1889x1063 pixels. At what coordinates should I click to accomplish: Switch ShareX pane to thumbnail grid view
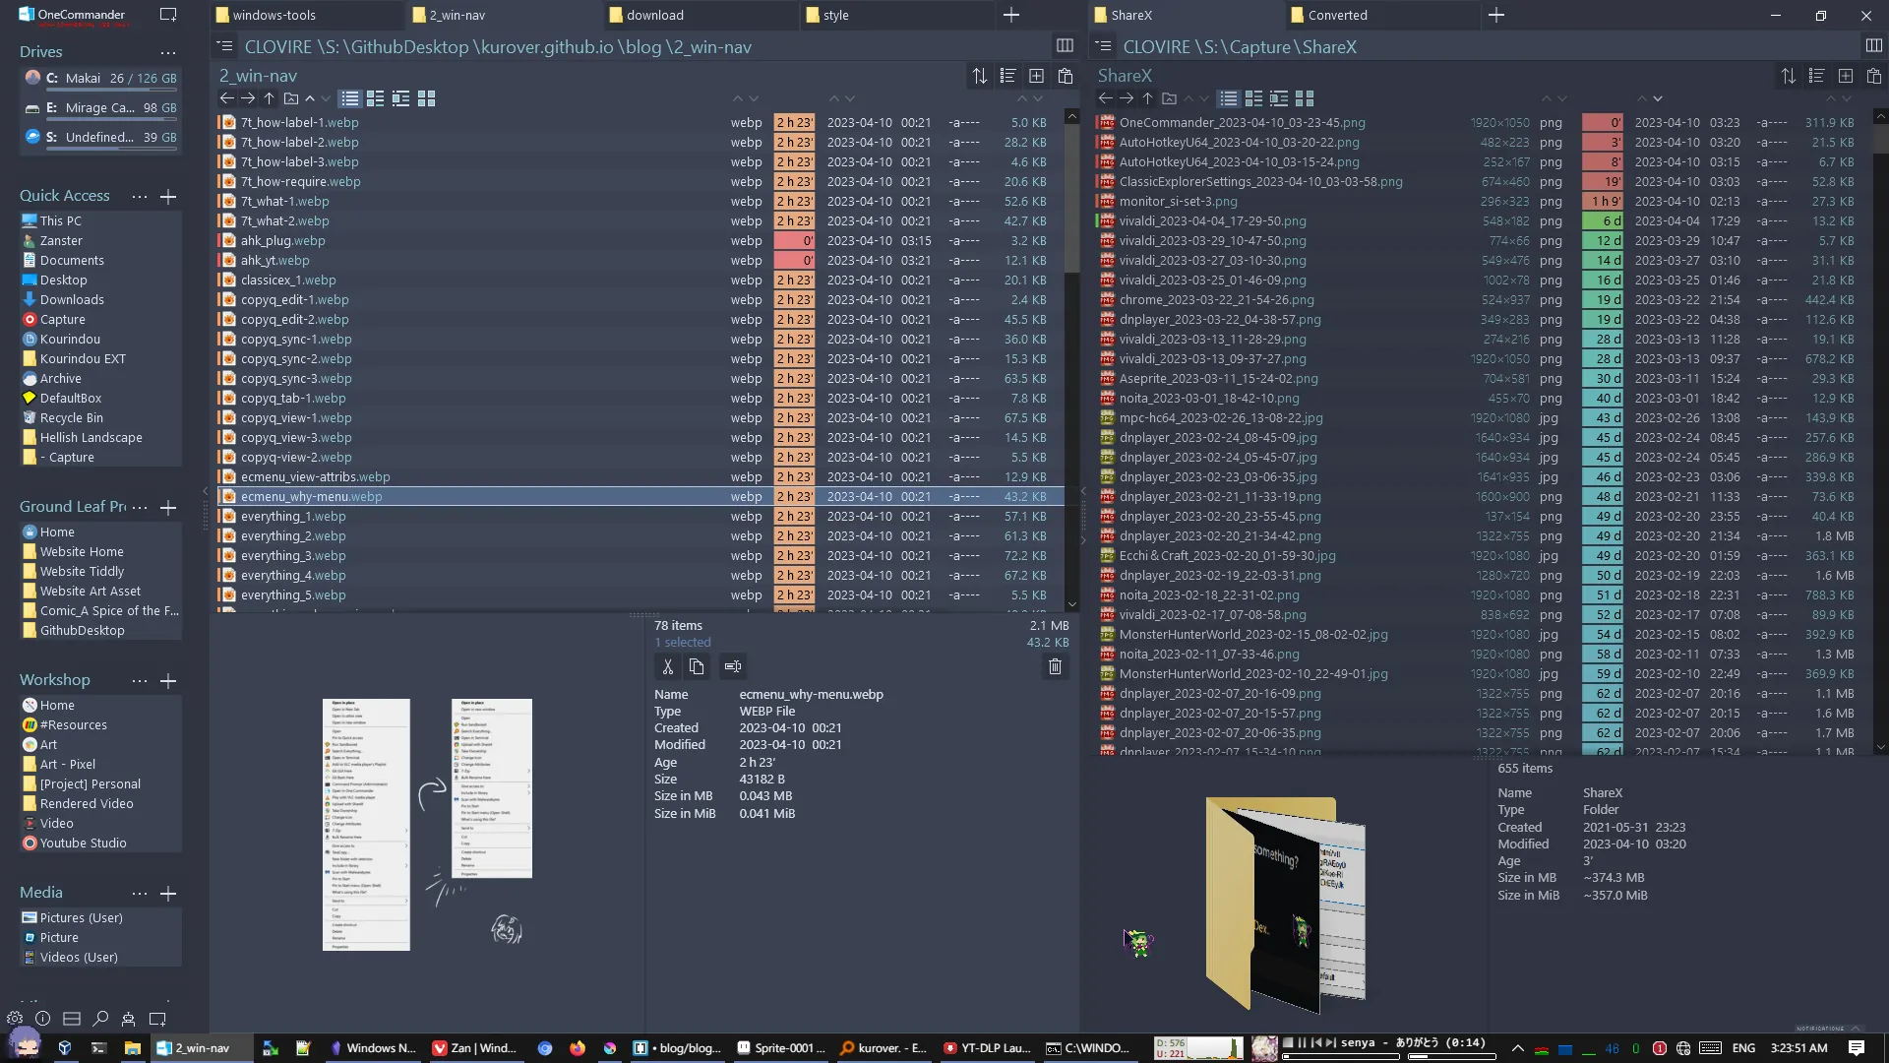[1305, 98]
